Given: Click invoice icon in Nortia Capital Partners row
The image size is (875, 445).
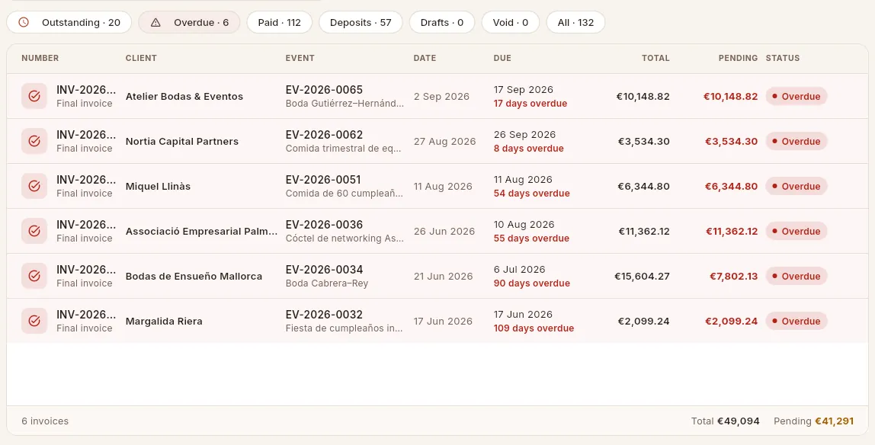Looking at the screenshot, I should pyautogui.click(x=34, y=141).
